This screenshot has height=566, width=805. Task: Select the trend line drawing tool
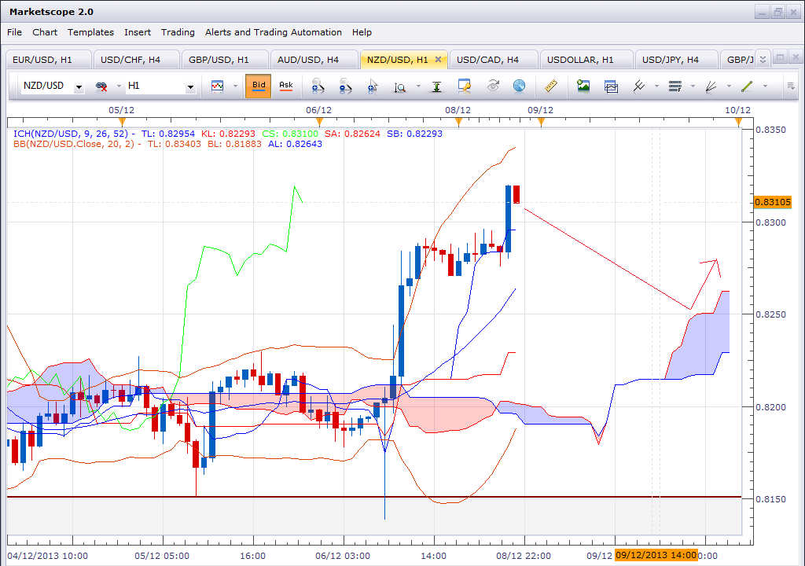click(747, 86)
